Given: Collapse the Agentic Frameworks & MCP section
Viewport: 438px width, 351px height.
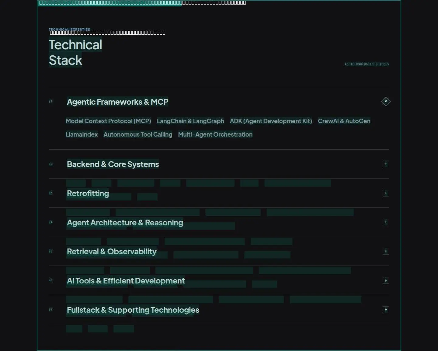Looking at the screenshot, I should click(386, 101).
